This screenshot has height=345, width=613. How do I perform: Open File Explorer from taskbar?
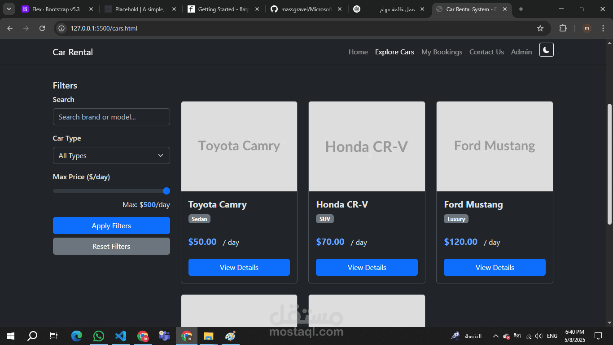tap(208, 336)
